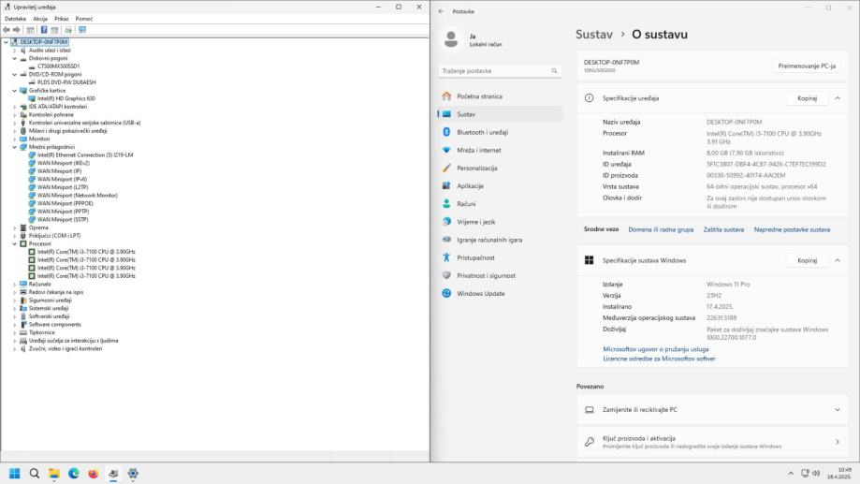Click the Settings gear on the taskbar
Screen dimensions: 860x484
[x=133, y=474]
